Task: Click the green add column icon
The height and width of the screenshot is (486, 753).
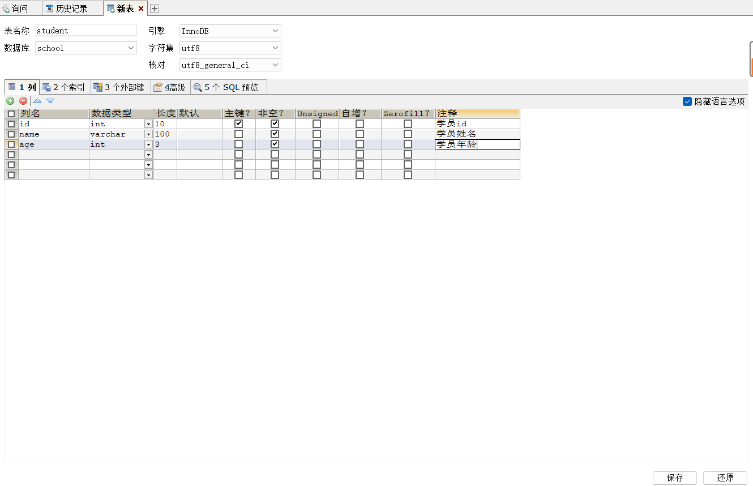Action: click(x=10, y=101)
